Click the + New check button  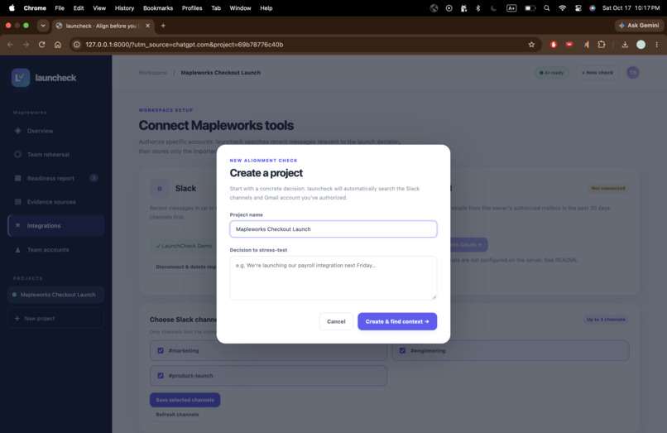pyautogui.click(x=597, y=73)
